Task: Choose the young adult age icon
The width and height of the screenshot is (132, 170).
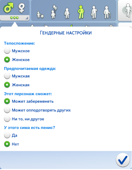Action: (81, 12)
